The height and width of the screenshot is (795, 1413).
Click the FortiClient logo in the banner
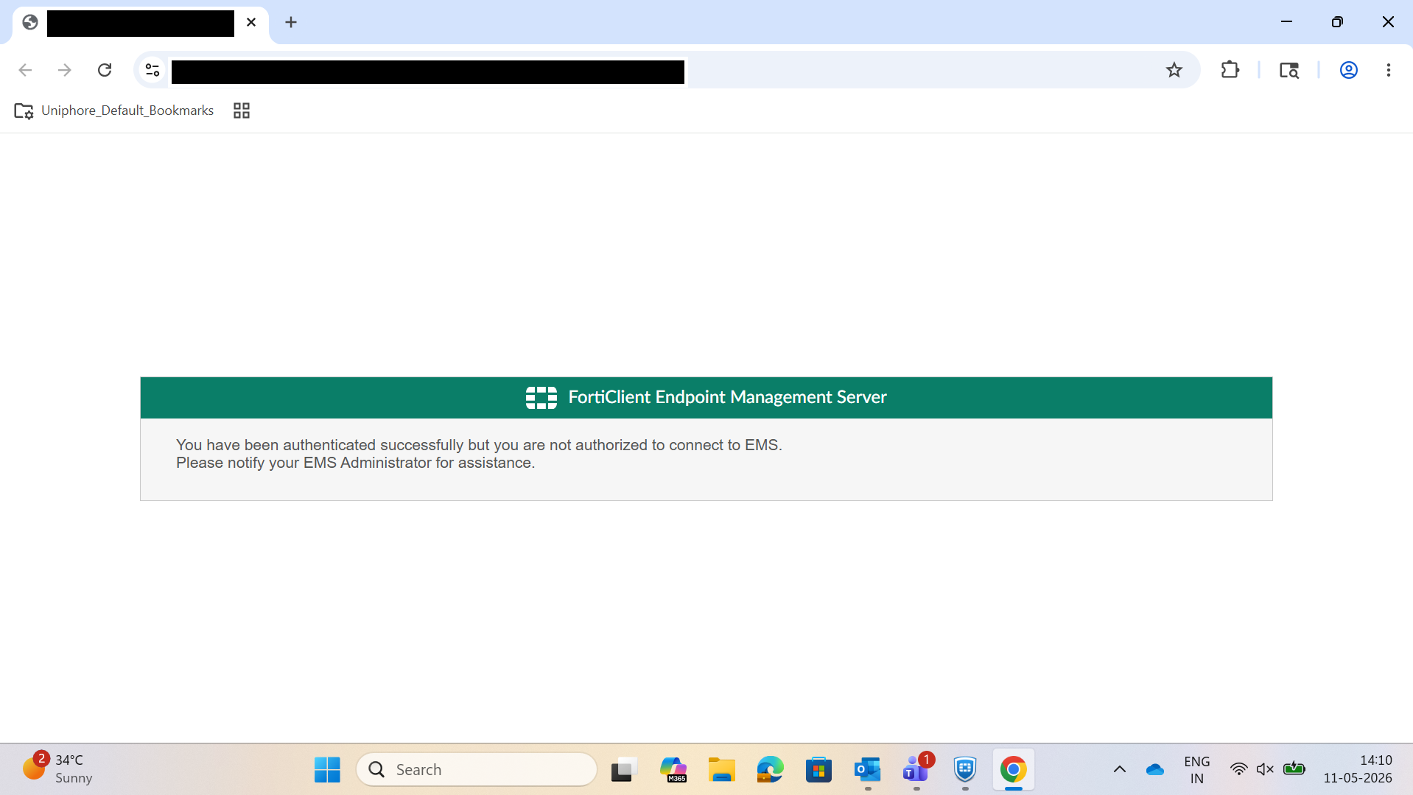click(541, 397)
